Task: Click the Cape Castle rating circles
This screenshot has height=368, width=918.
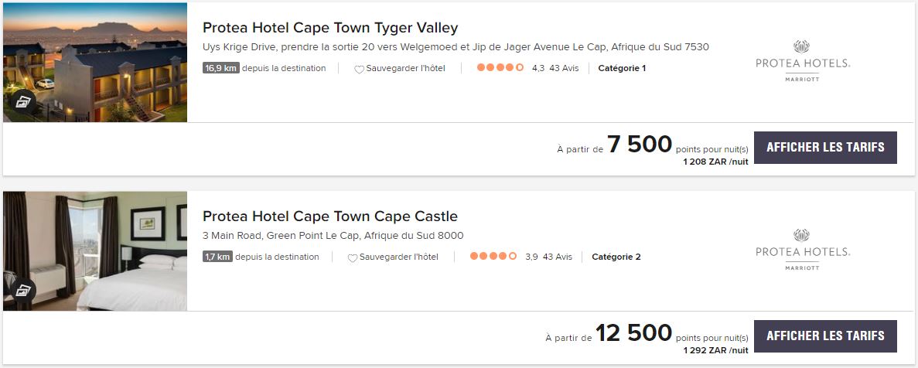Action: (x=493, y=257)
